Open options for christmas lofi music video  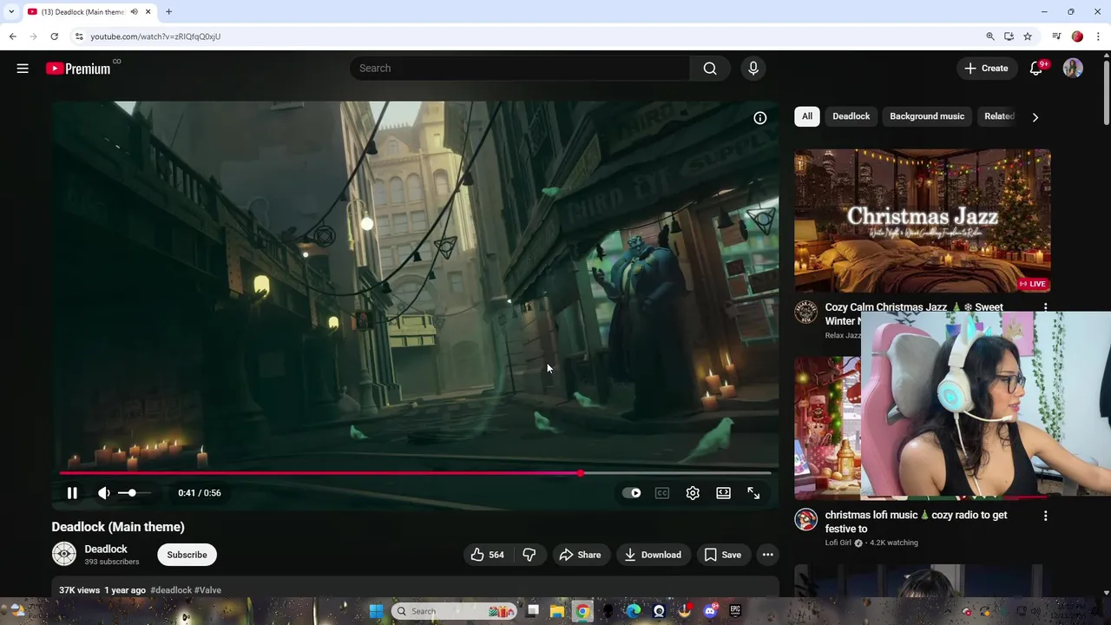1045,516
